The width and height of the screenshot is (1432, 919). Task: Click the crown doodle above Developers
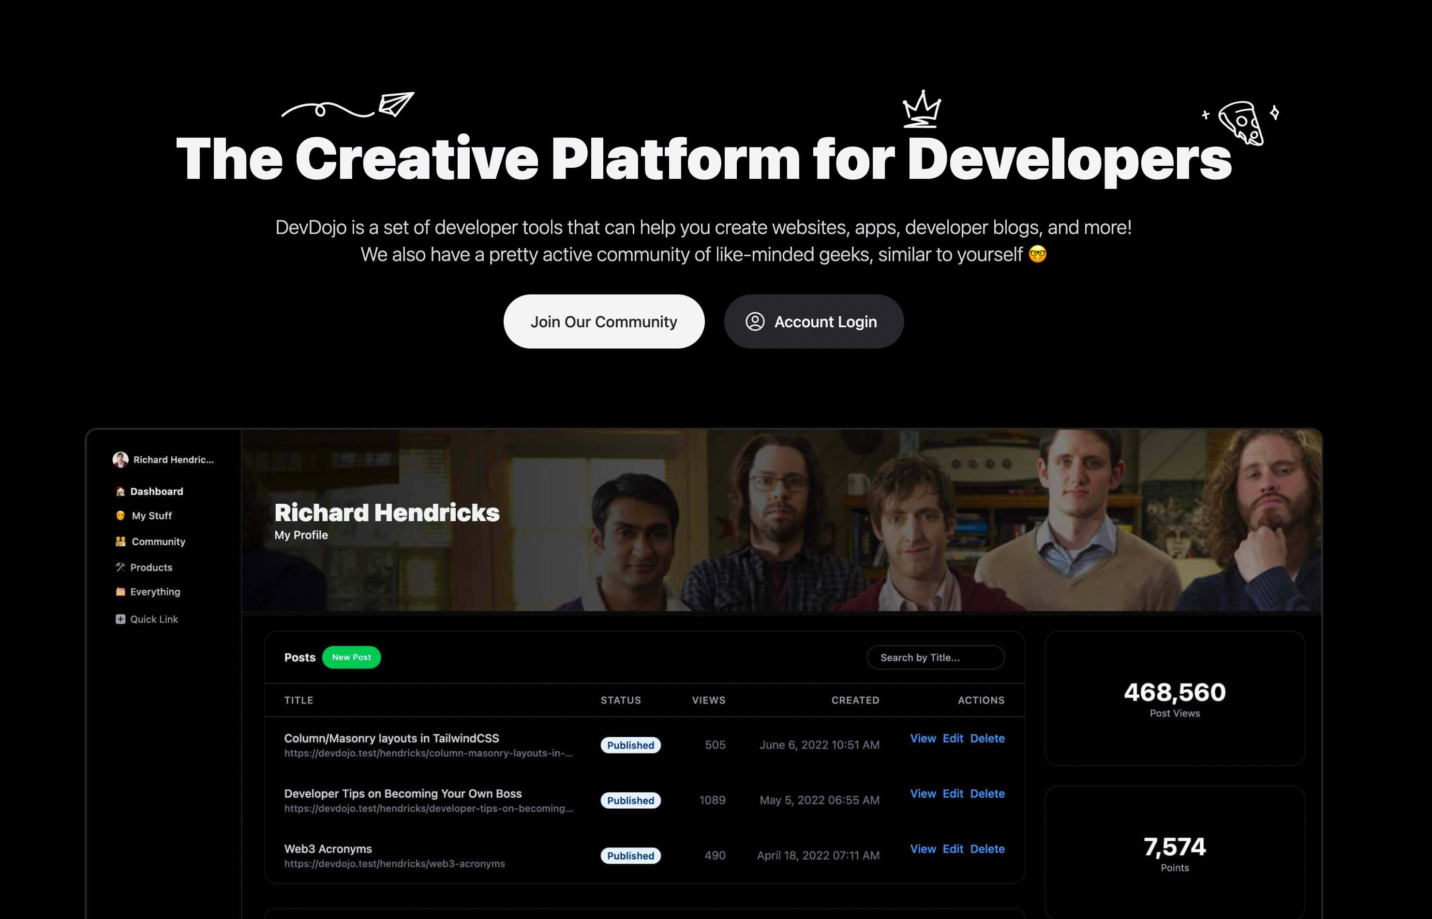tap(922, 109)
